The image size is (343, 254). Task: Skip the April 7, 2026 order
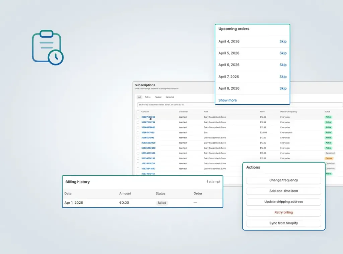click(x=283, y=77)
